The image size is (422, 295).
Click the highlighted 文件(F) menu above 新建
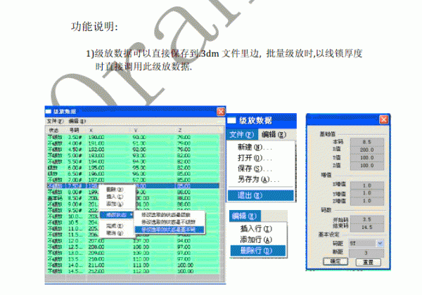click(x=242, y=134)
